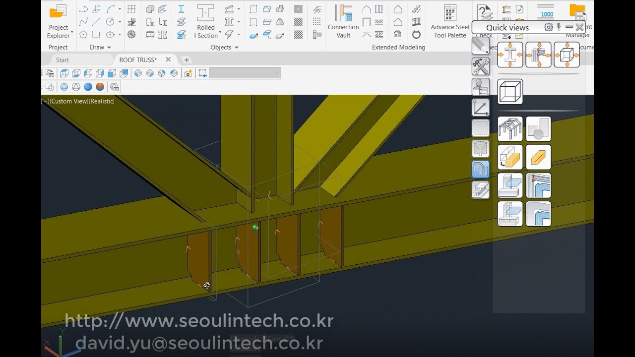Click the building grid tool icon
The image size is (635, 357).
click(x=131, y=9)
